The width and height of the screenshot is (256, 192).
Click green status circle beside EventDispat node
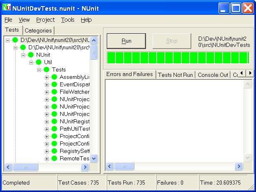pos(54,85)
